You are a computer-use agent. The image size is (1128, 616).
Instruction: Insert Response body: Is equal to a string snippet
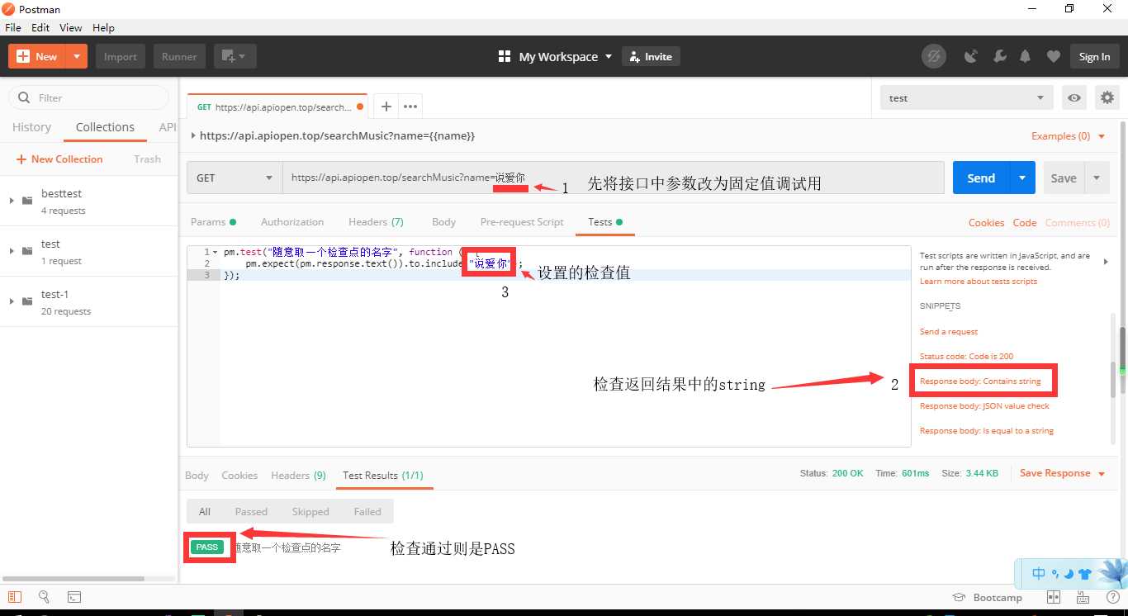(987, 430)
